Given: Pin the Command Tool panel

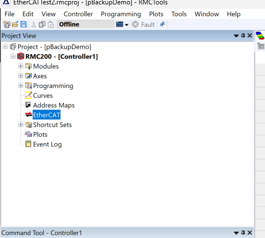Looking at the screenshot, I should pyautogui.click(x=243, y=232).
